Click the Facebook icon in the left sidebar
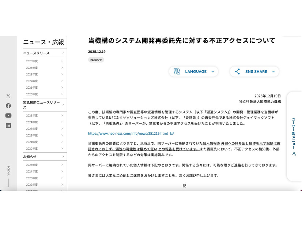The width and height of the screenshot is (302, 227). (x=8, y=106)
